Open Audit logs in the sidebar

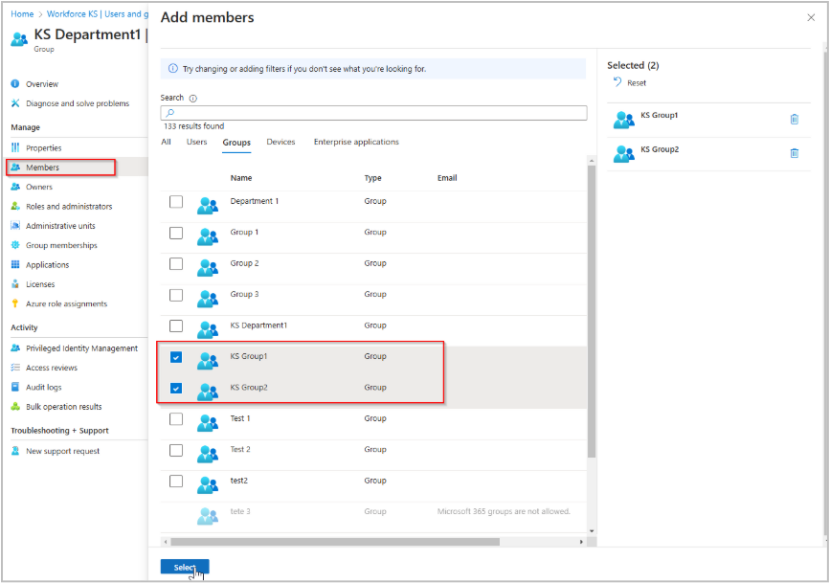(44, 387)
